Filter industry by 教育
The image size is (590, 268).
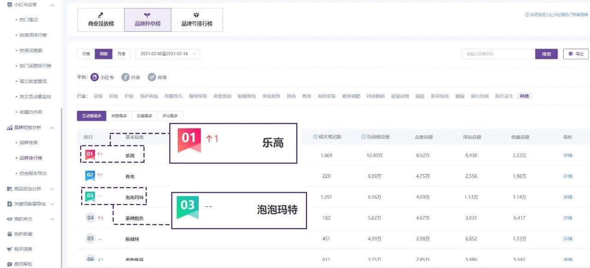(x=307, y=96)
